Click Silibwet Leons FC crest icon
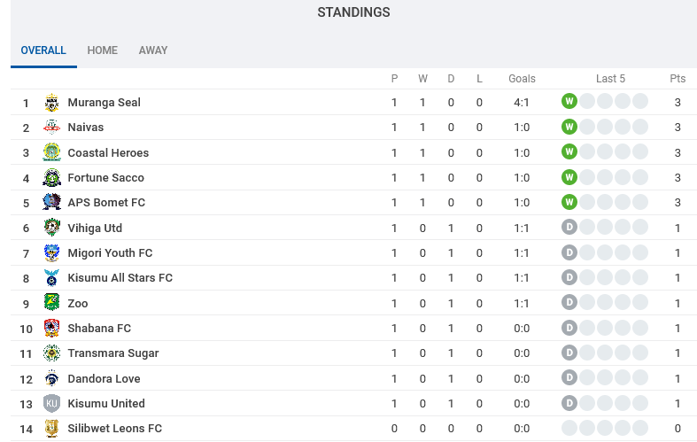The width and height of the screenshot is (697, 442). point(52,428)
